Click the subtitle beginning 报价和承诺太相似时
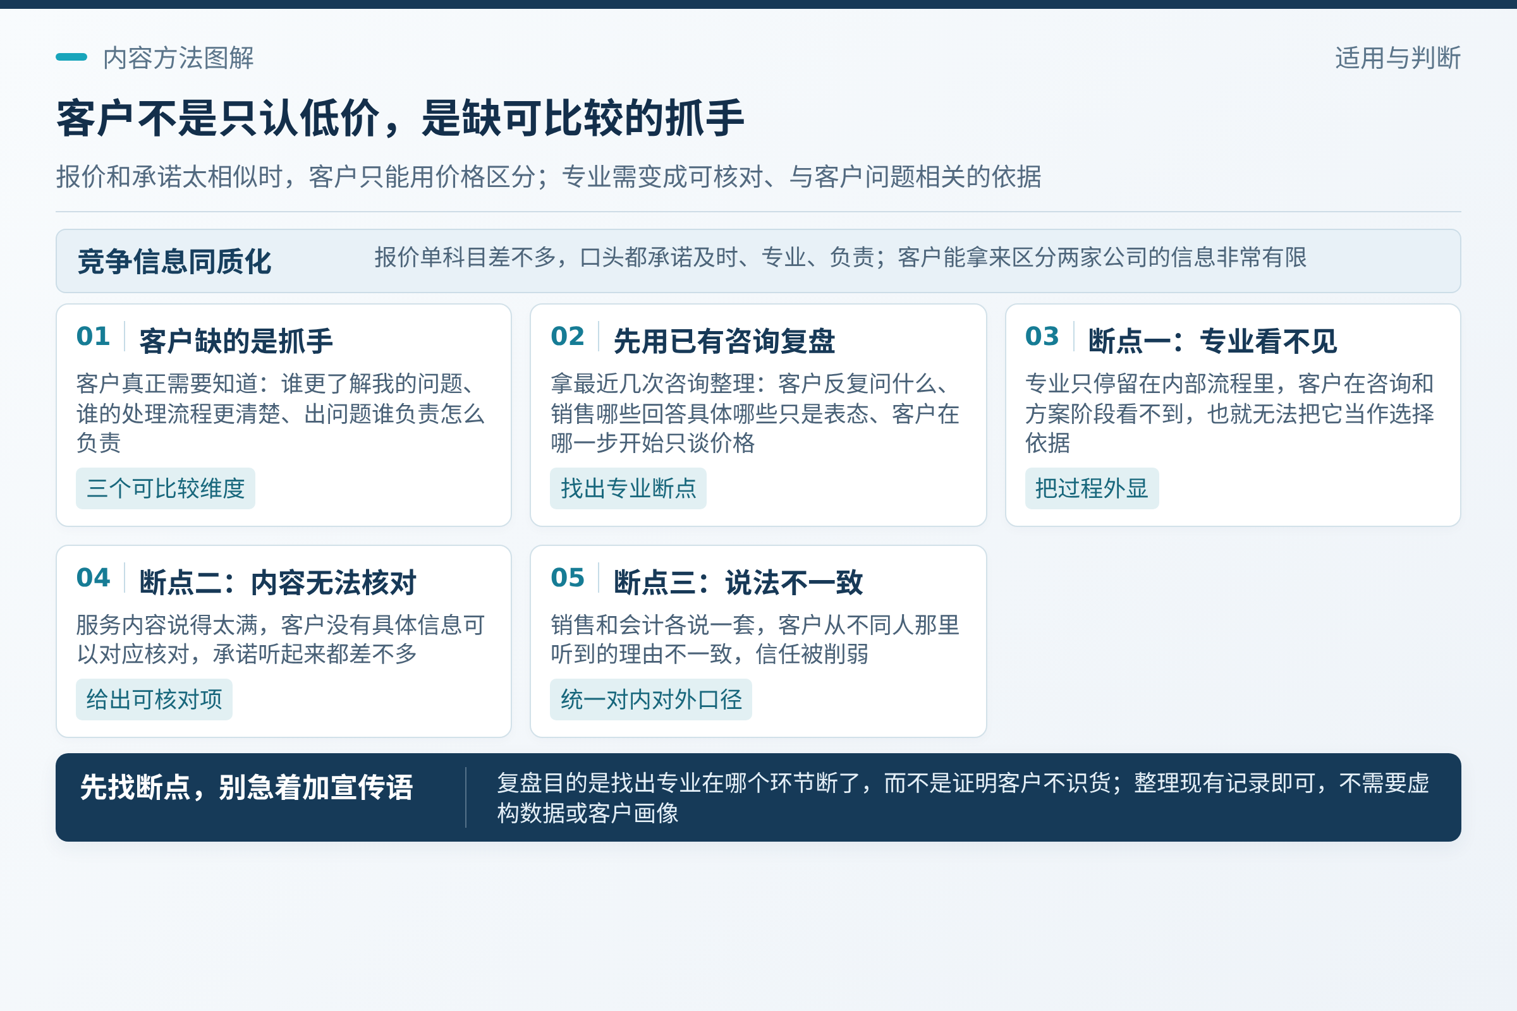This screenshot has height=1011, width=1517. click(x=548, y=177)
